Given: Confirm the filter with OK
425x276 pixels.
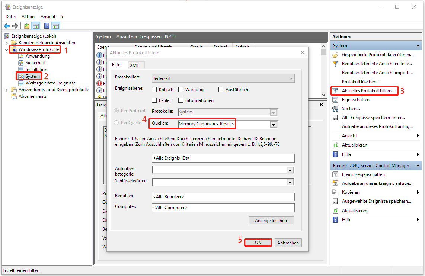Looking at the screenshot, I should 258,243.
